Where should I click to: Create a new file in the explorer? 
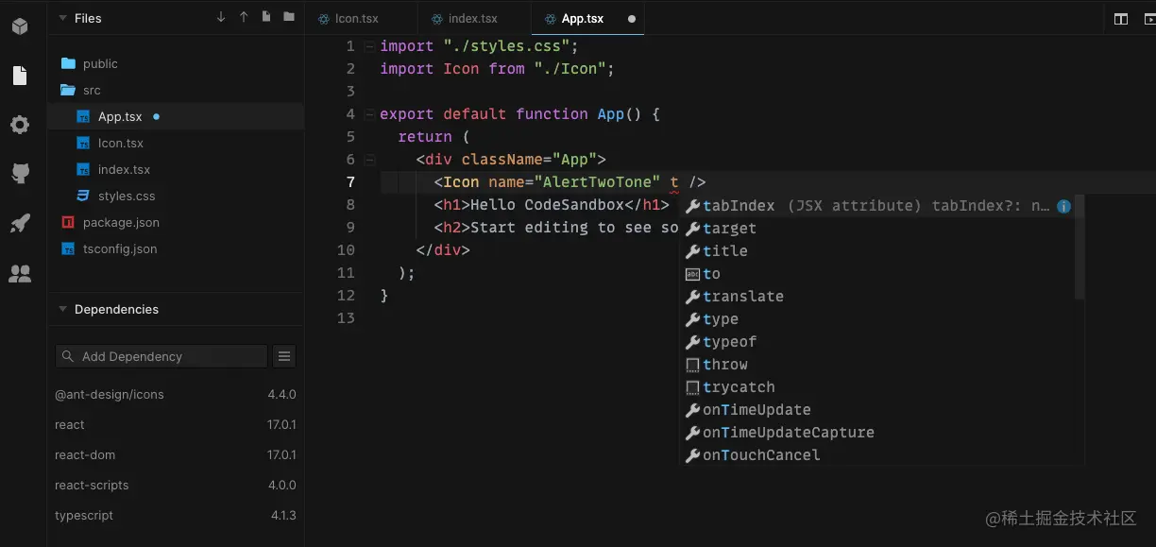tap(266, 16)
